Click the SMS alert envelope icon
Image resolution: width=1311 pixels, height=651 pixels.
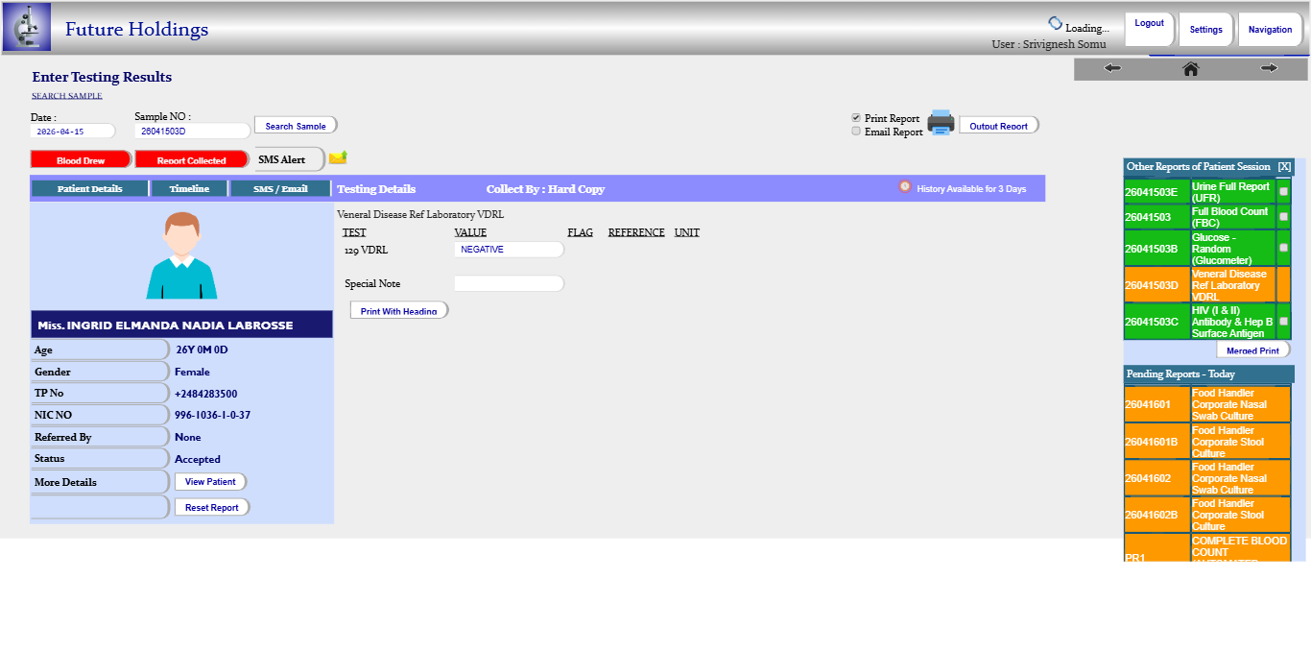coord(338,157)
